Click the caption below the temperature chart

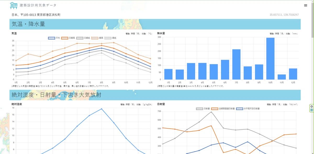pos(60,86)
